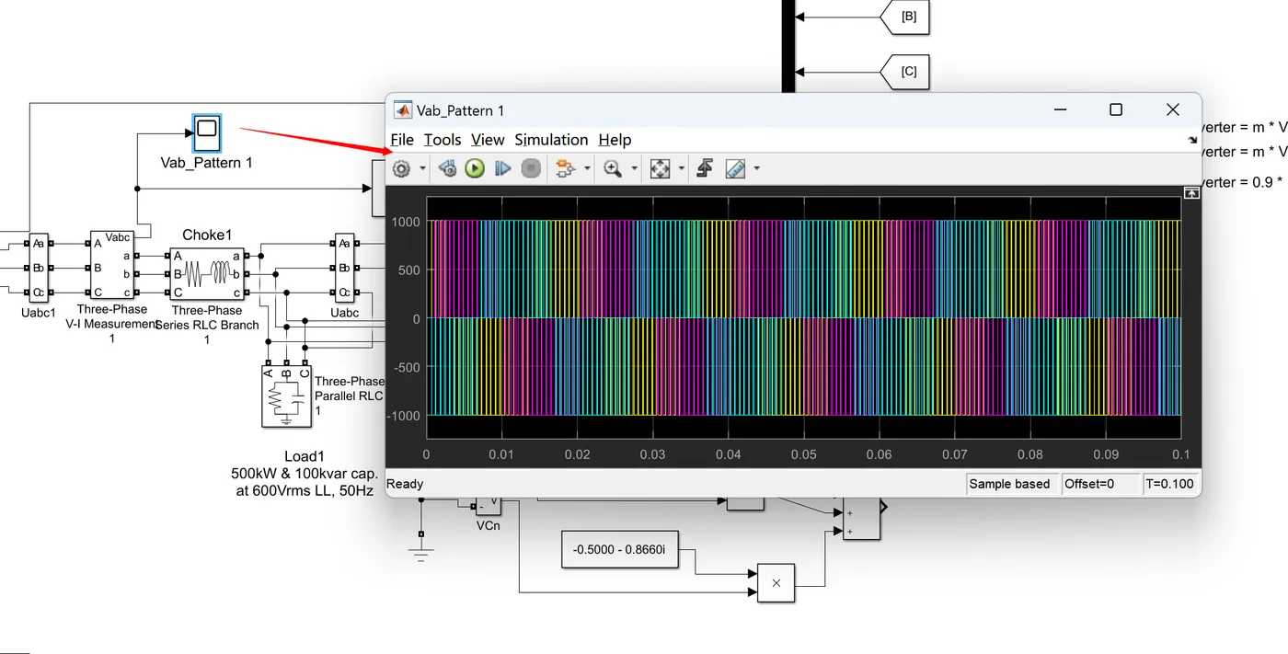The width and height of the screenshot is (1288, 654).
Task: Click the Cursor Measurements ruler icon
Action: pos(735,168)
